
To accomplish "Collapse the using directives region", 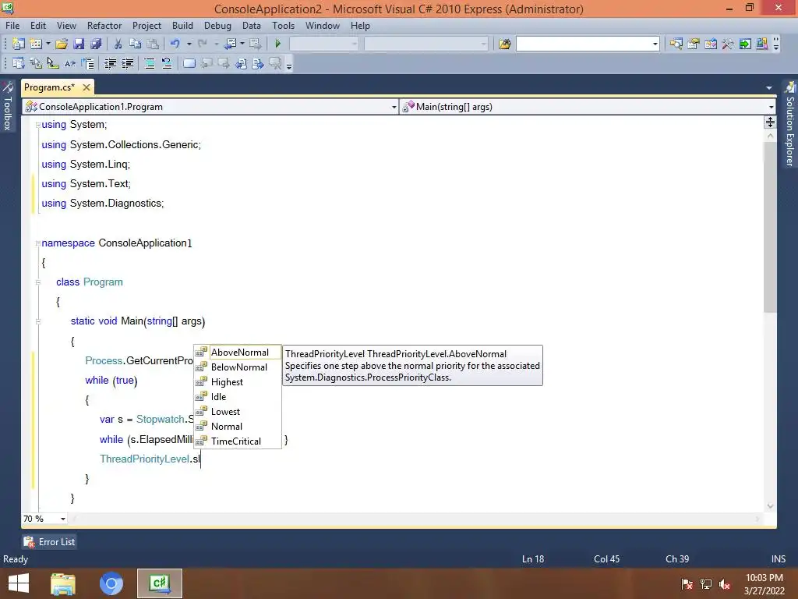I will coord(38,125).
